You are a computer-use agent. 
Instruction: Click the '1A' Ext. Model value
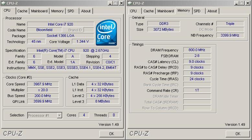pos(73,62)
